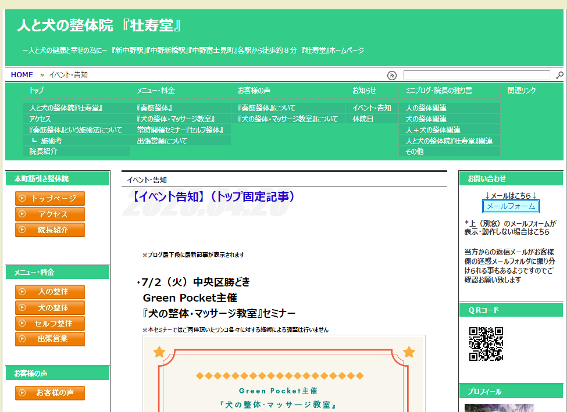
Task: Click the orange トップページ sidebar button
Action: (x=50, y=198)
